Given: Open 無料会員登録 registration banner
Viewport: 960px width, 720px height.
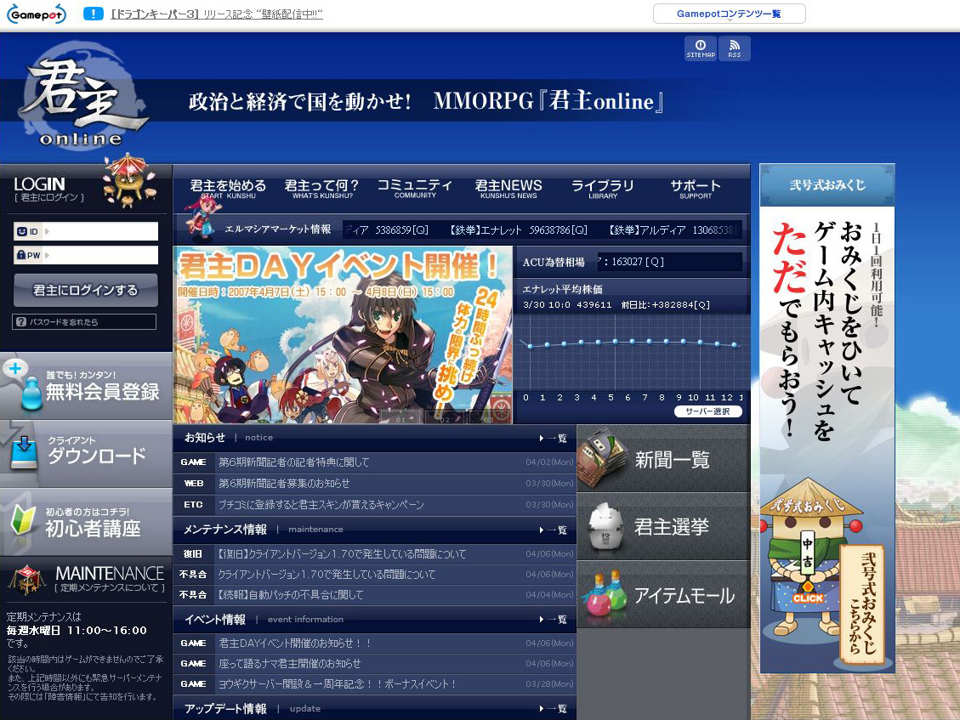Looking at the screenshot, I should click(86, 386).
